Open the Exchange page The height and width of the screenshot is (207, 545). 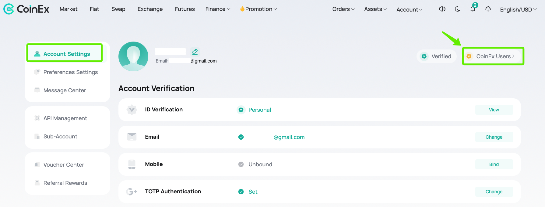150,9
